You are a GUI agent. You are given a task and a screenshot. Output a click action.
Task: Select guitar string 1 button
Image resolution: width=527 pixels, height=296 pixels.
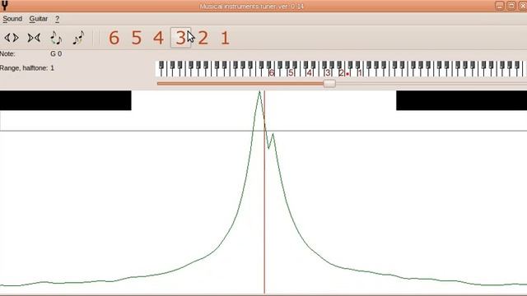pyautogui.click(x=225, y=38)
